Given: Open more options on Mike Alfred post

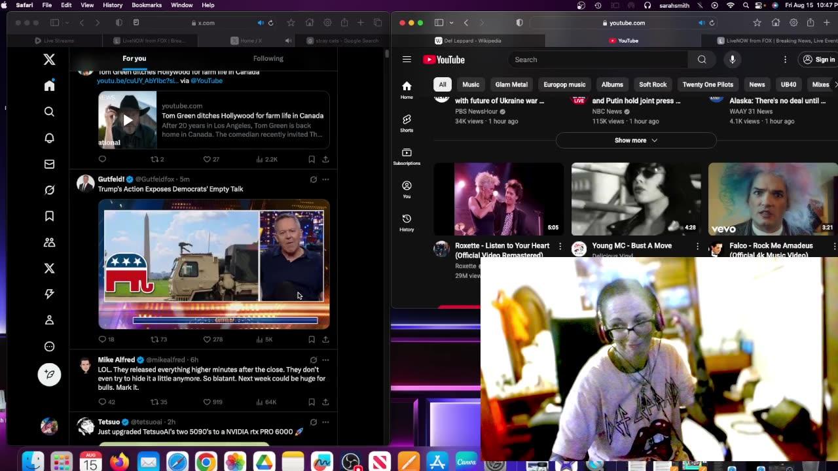Looking at the screenshot, I should click(x=325, y=360).
